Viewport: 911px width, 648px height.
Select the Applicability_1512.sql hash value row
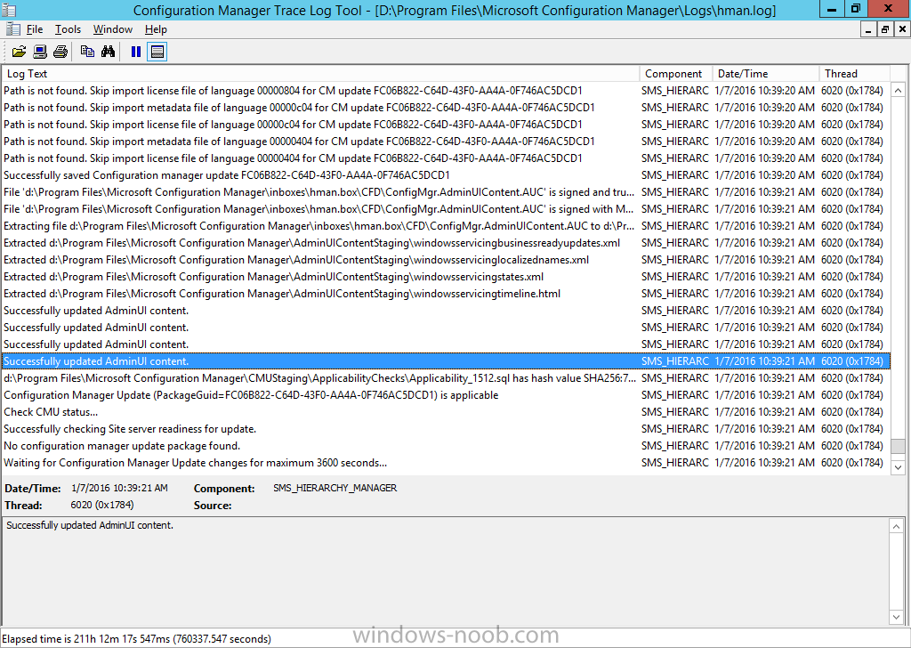(x=446, y=377)
